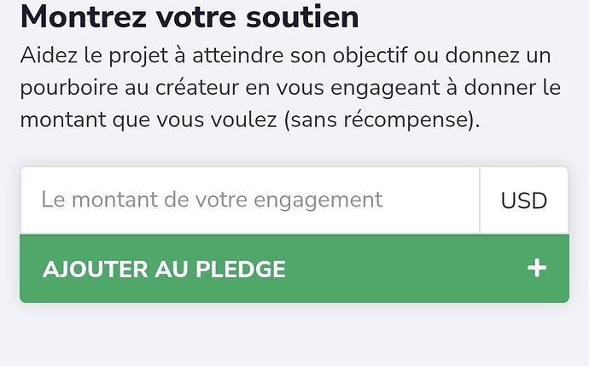Click the word objectif in the description
Image resolution: width=589 pixels, height=366 pixels.
370,56
